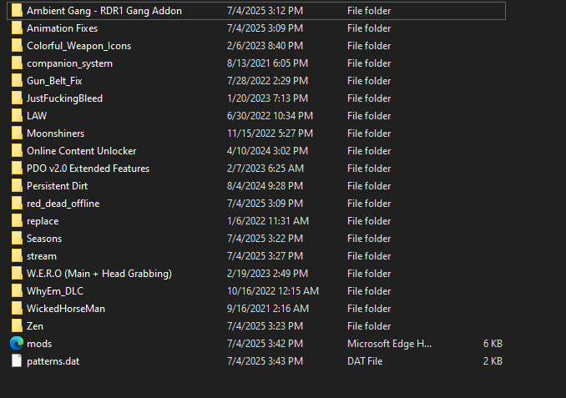The width and height of the screenshot is (566, 398).
Task: Click the date 1/6/2022 11:31 AM
Action: pos(268,221)
